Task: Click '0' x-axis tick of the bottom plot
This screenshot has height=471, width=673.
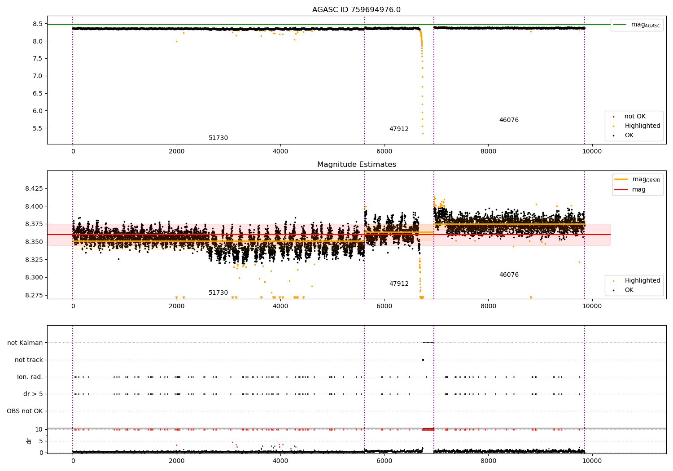Action: (73, 461)
